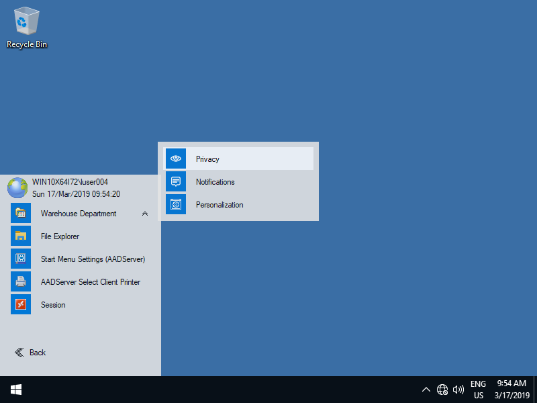Screen dimensions: 537x403
Task: Open the Privacy menu entry
Action: click(x=208, y=159)
